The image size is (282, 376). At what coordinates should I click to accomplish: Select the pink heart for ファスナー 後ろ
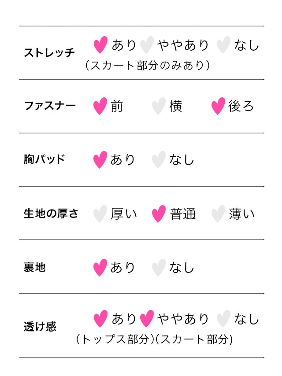[218, 106]
